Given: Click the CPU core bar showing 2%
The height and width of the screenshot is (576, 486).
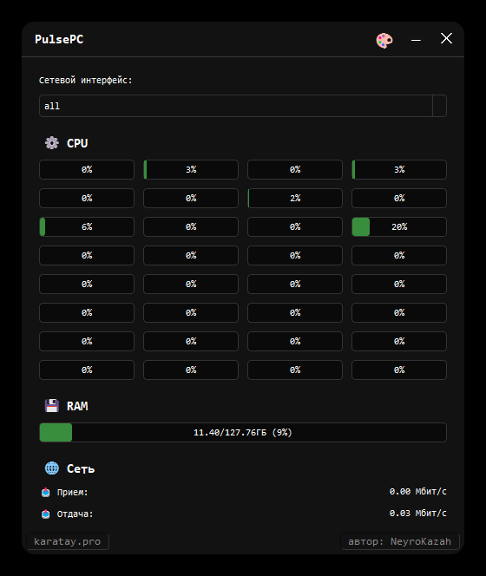Looking at the screenshot, I should click(x=295, y=198).
